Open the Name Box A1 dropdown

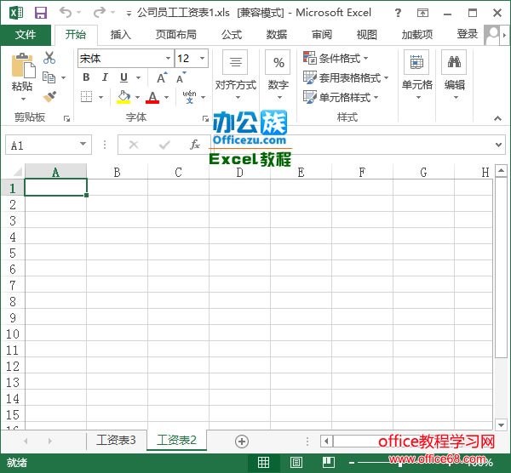coord(83,144)
